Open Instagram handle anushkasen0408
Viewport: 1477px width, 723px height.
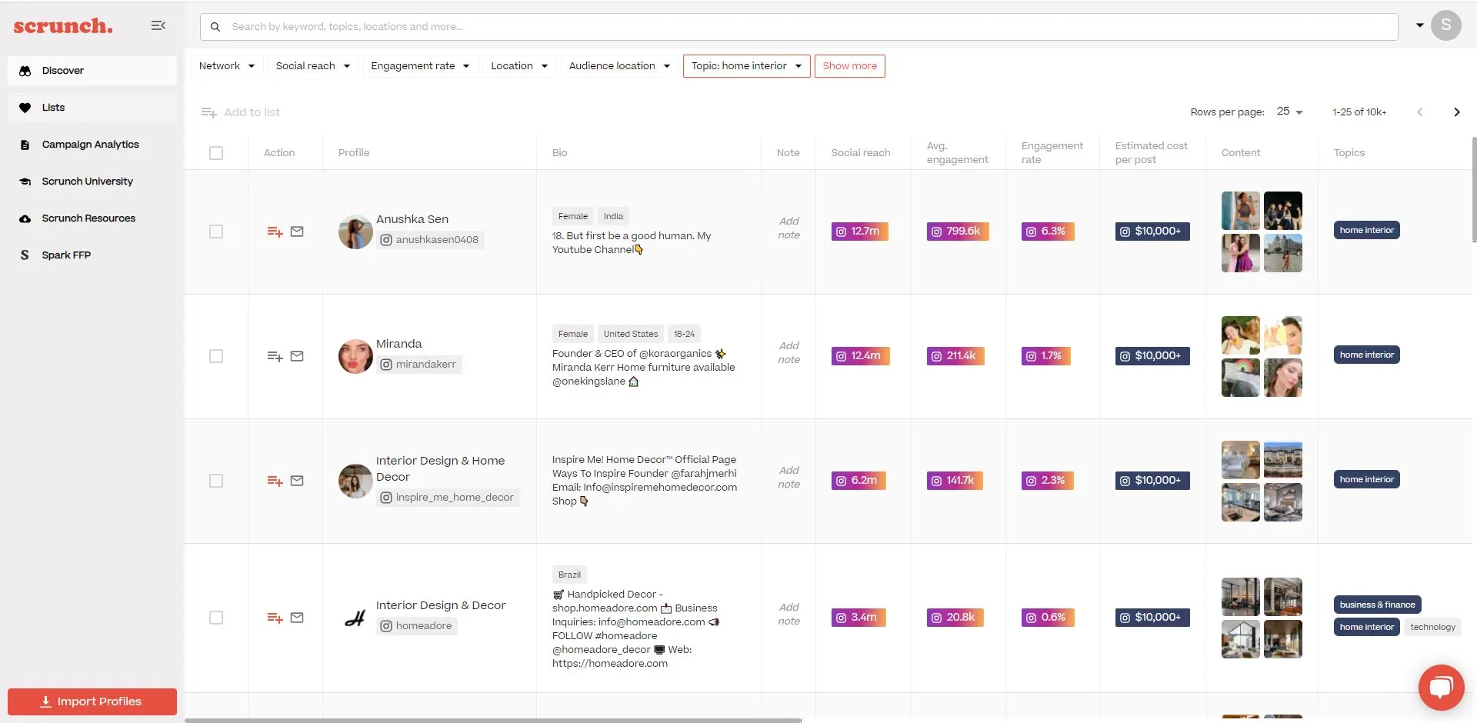coord(429,240)
